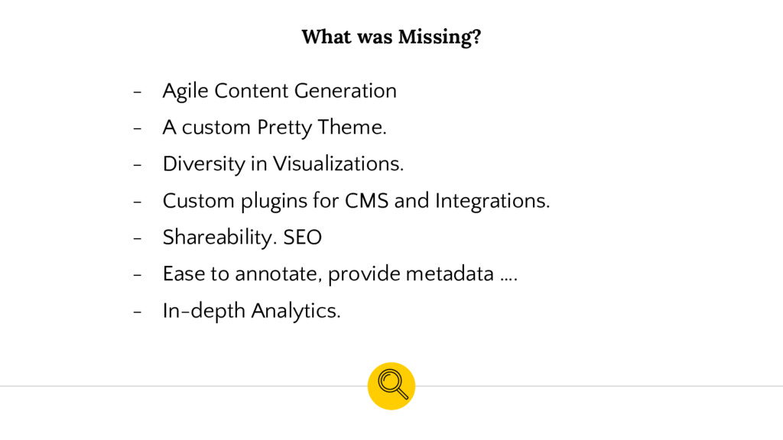This screenshot has width=783, height=440.
Task: Click the 'In-depth Analytics.' bullet text
Action: 252,311
